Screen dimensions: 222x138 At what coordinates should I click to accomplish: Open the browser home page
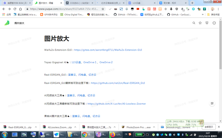pyautogui.click(x=20, y=9)
